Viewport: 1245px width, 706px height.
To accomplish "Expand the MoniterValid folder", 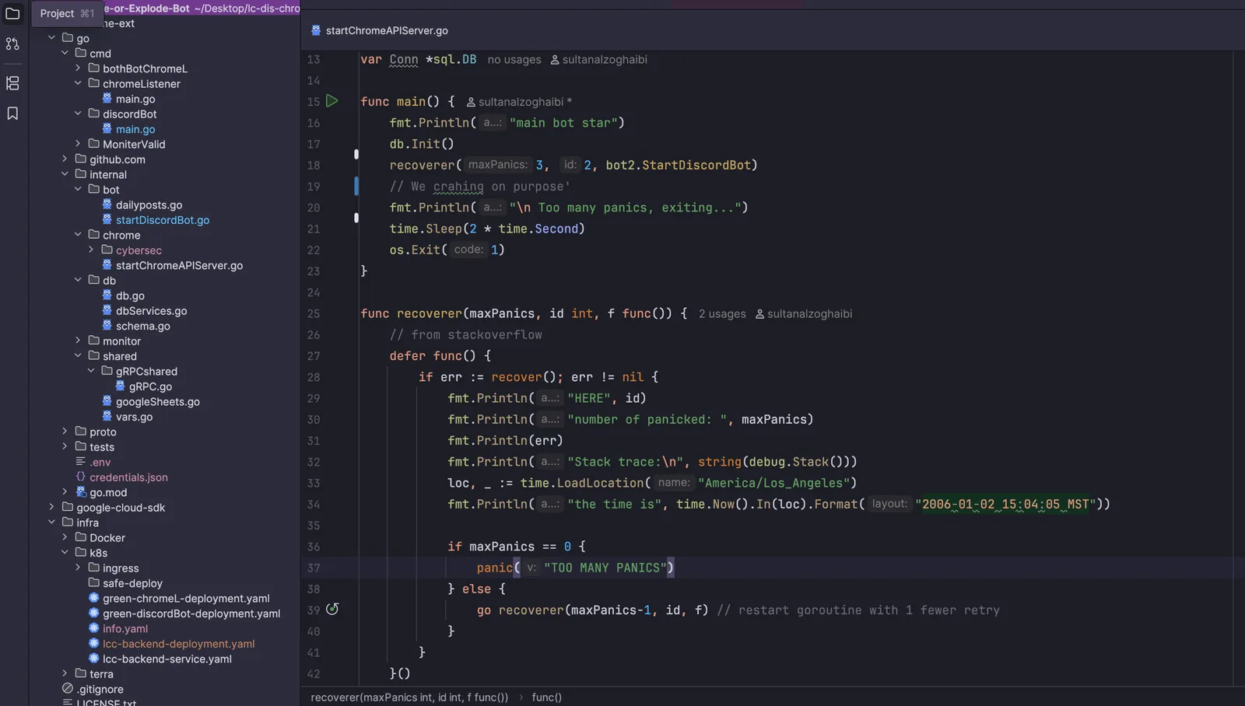I will point(78,144).
